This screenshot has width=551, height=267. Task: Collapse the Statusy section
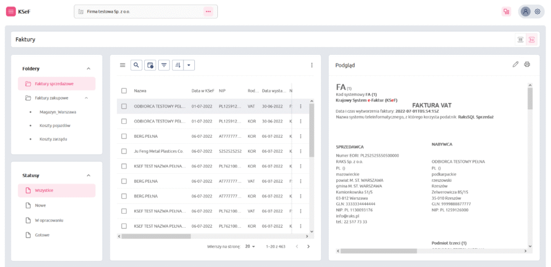[x=88, y=175]
